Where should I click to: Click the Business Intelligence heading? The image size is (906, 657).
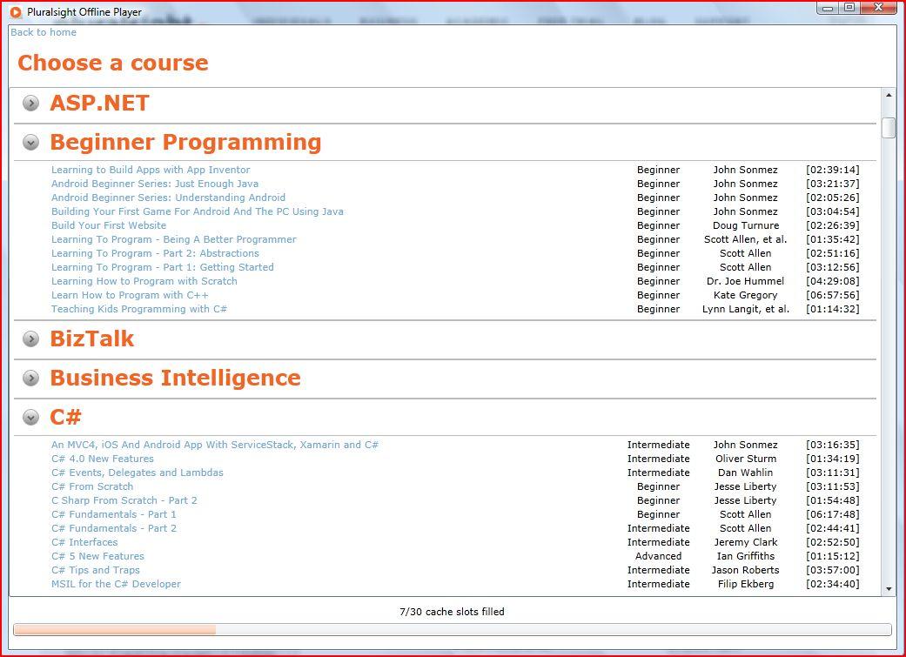pos(175,378)
